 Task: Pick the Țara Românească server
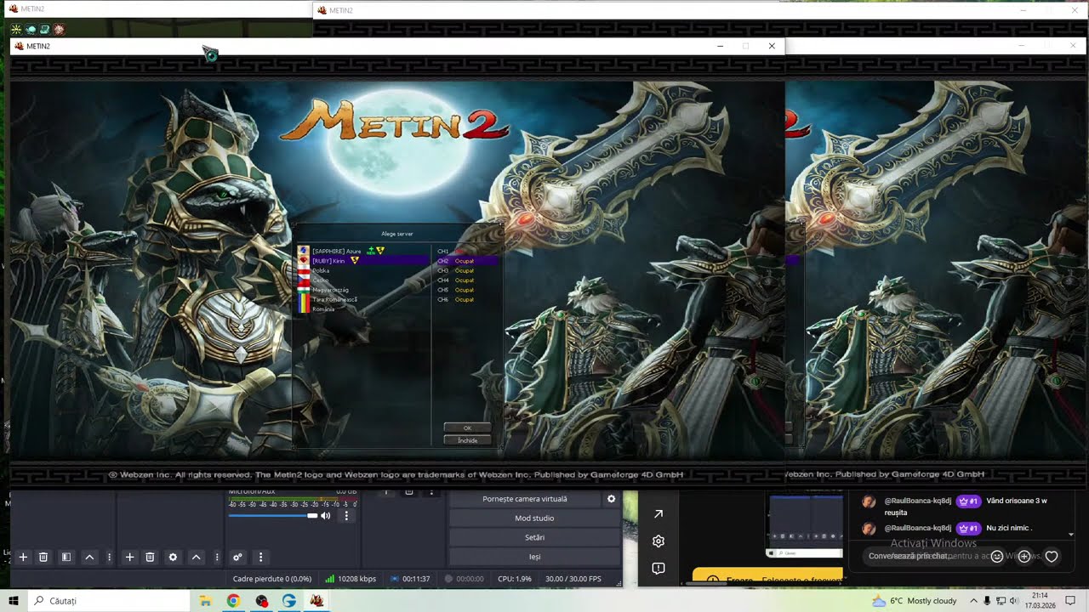pyautogui.click(x=362, y=299)
